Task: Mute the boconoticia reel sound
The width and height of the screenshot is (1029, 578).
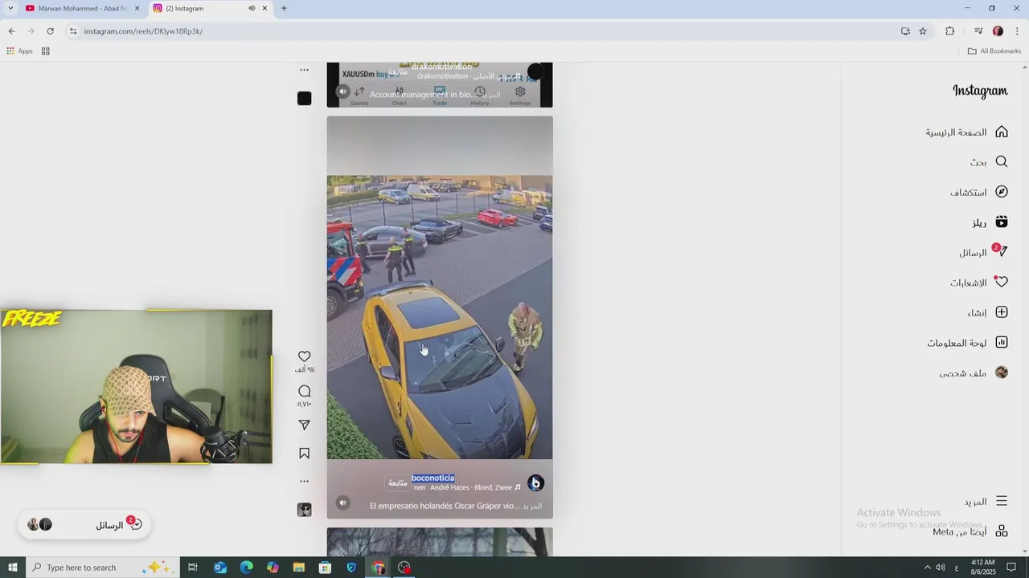Action: click(342, 503)
